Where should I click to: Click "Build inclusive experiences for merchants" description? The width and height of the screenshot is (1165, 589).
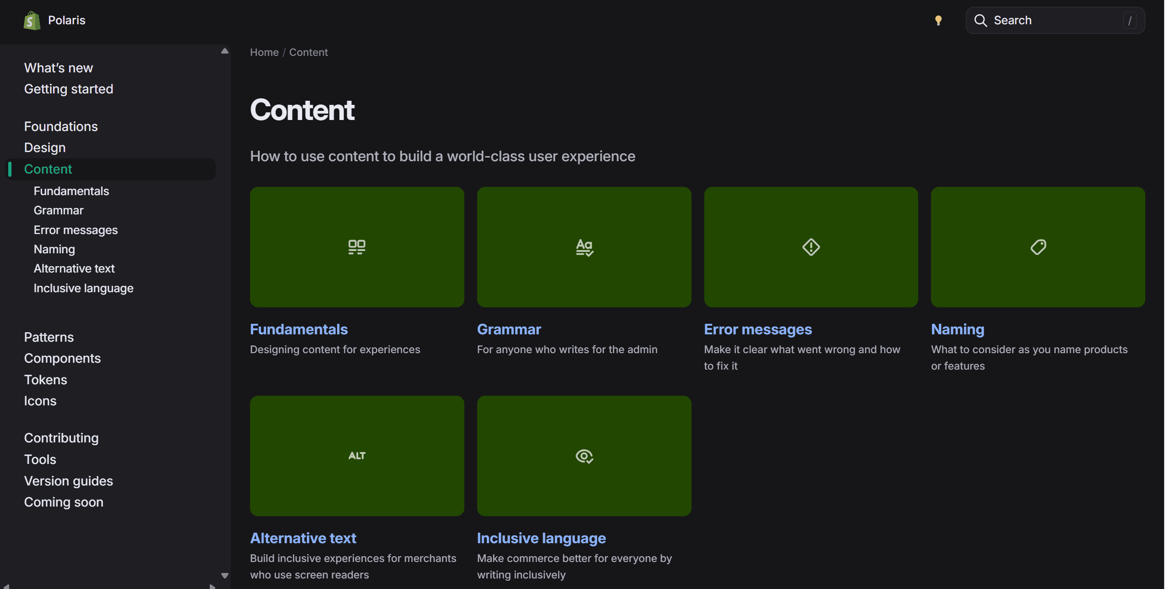click(353, 567)
